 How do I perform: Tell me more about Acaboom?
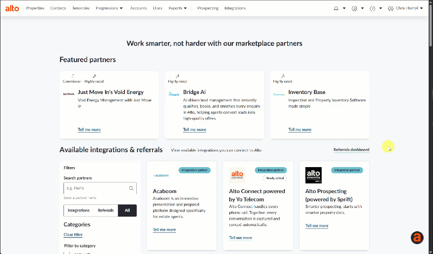(164, 230)
